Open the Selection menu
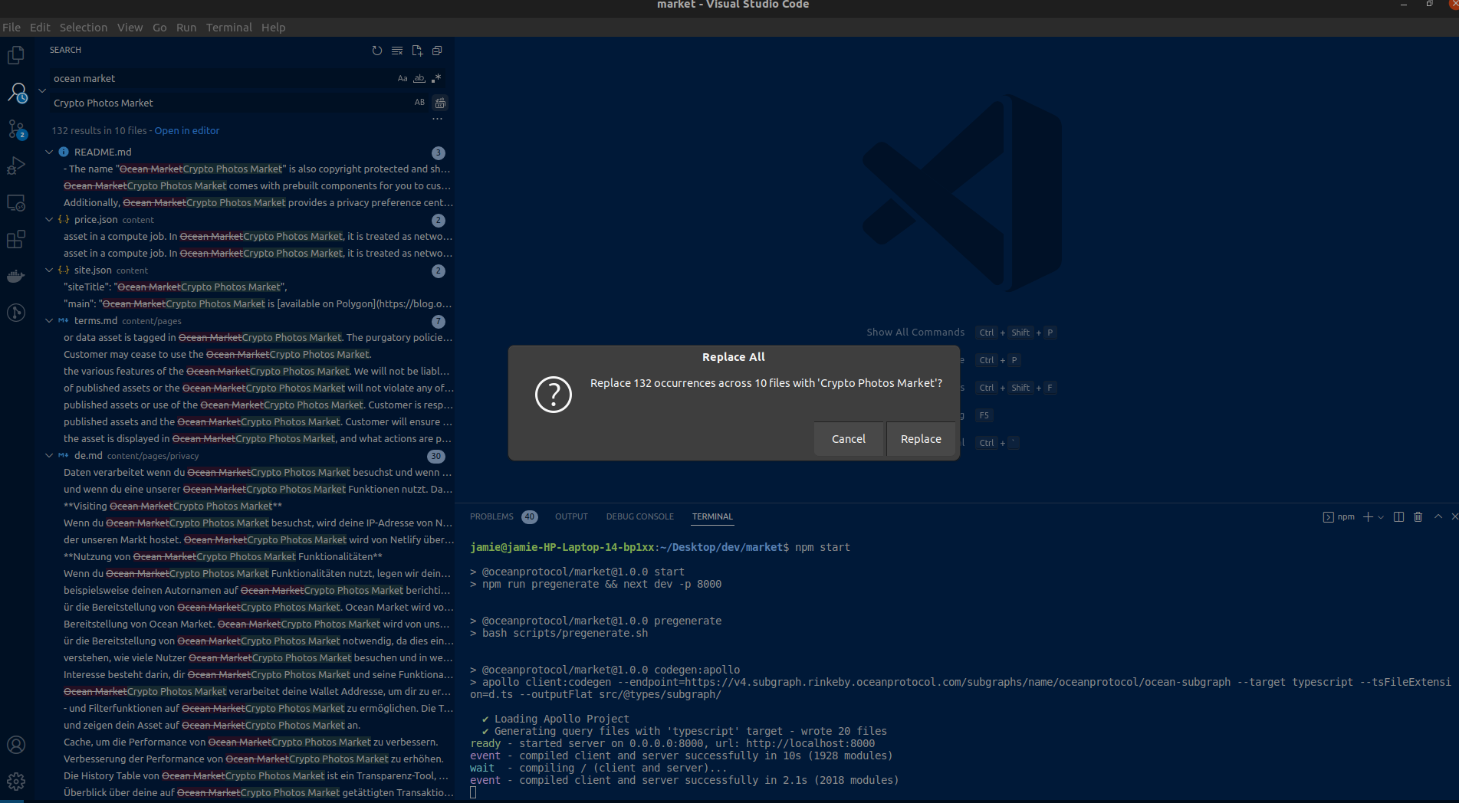 coord(84,27)
